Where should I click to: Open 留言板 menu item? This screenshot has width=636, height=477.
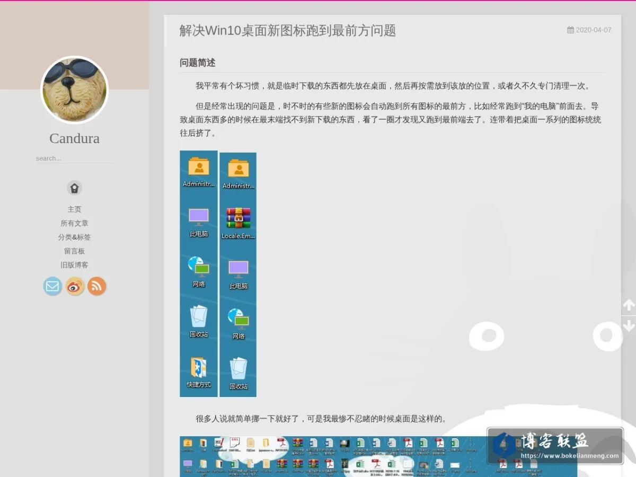point(75,251)
